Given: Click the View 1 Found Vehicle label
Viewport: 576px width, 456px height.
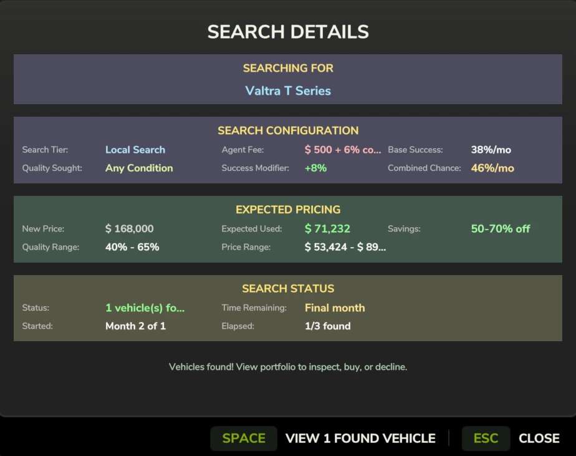Looking at the screenshot, I should tap(360, 439).
